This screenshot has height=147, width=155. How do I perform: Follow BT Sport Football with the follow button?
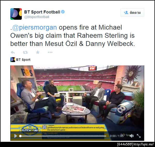(x=132, y=12)
